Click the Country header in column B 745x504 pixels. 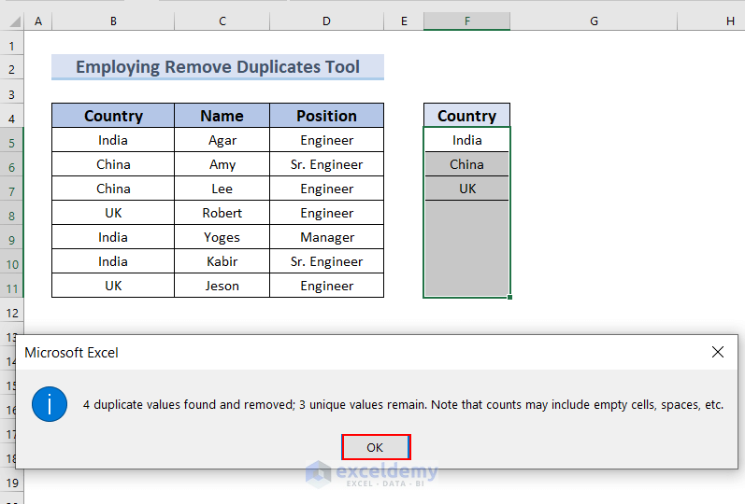tap(113, 116)
